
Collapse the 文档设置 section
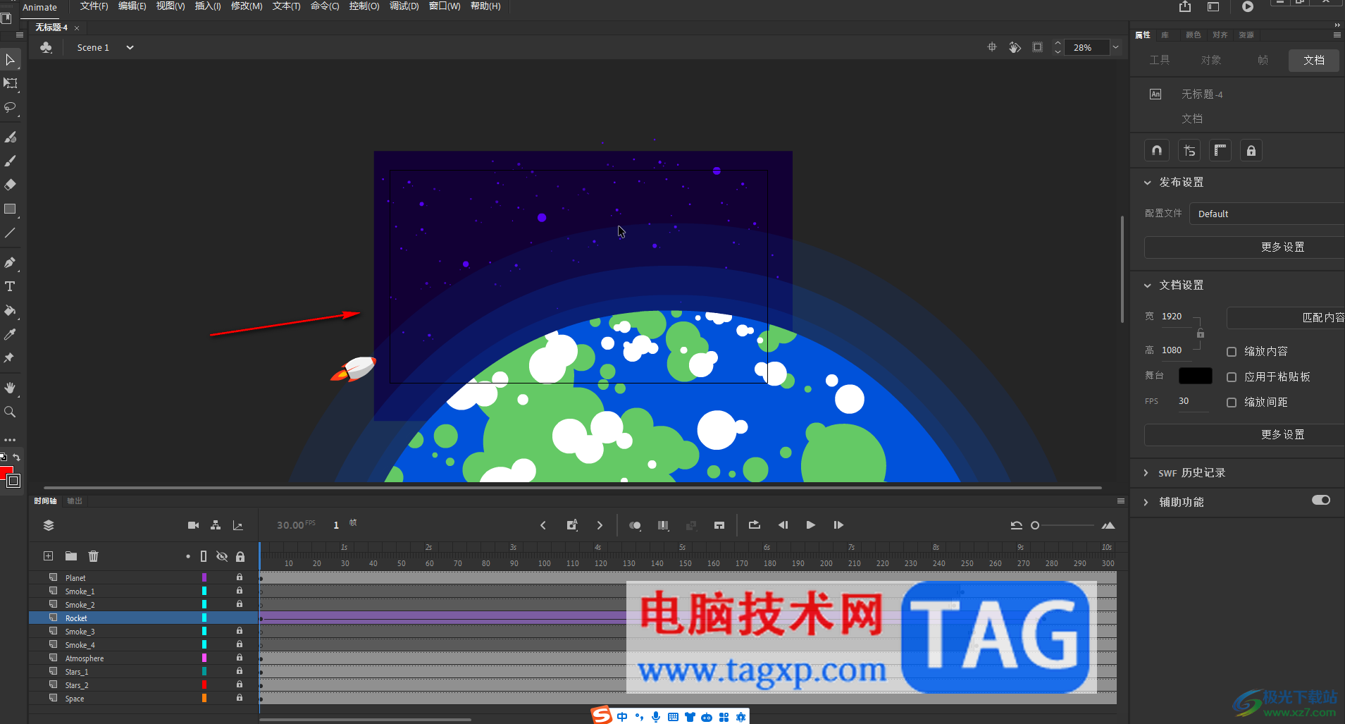point(1147,286)
